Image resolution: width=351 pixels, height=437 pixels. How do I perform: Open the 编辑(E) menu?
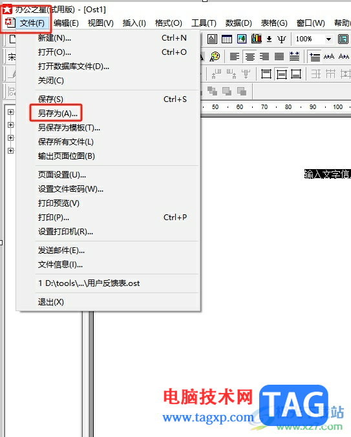66,23
